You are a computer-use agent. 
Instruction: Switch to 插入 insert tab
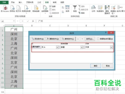coord(20,2)
